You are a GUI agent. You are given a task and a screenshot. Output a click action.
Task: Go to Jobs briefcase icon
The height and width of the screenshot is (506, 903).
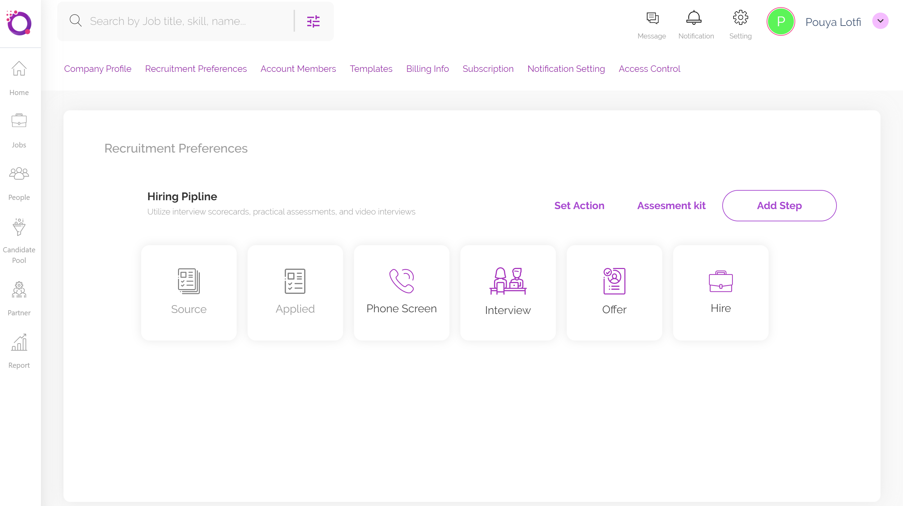[19, 121]
